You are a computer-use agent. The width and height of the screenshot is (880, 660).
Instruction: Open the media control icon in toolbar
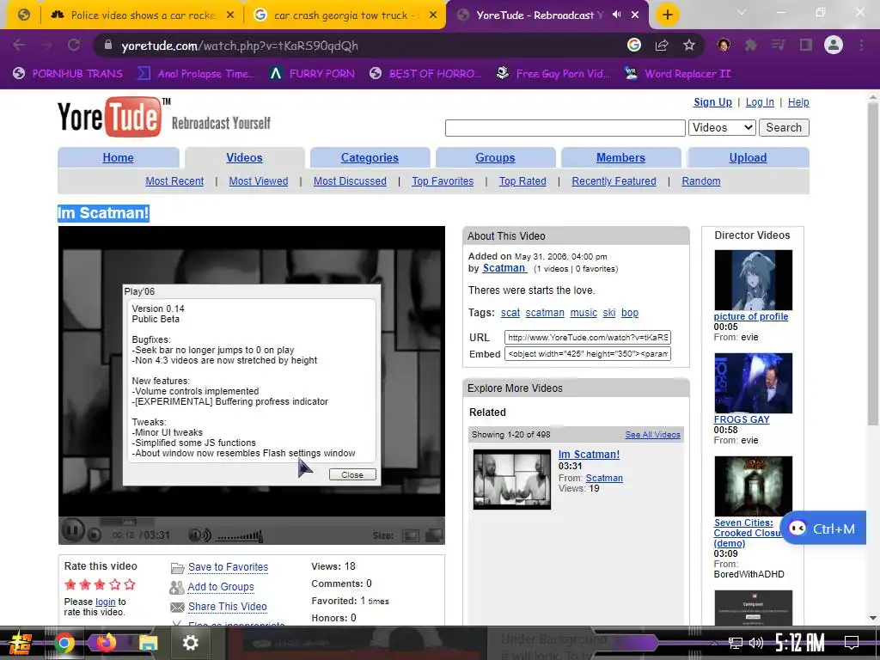778,46
